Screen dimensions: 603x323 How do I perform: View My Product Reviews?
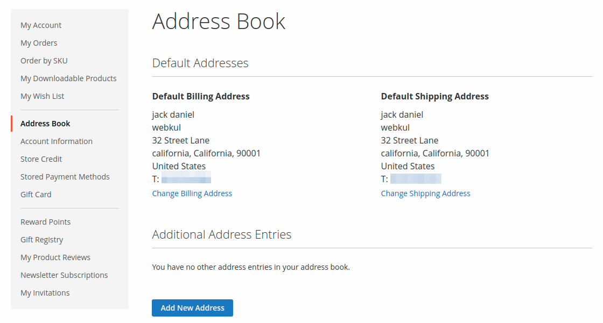pos(55,257)
